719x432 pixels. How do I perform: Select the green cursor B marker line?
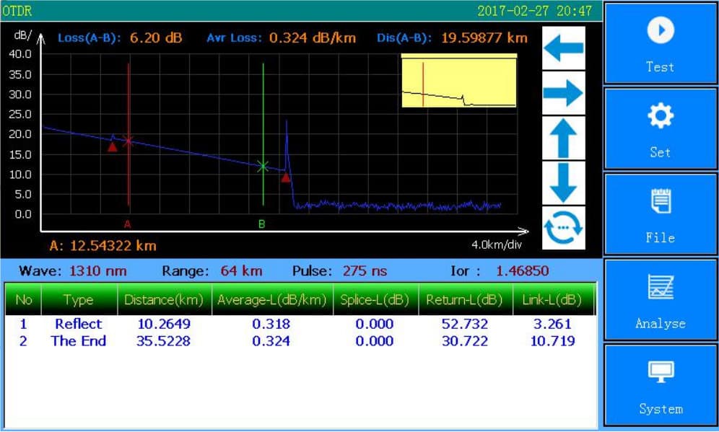pyautogui.click(x=263, y=135)
